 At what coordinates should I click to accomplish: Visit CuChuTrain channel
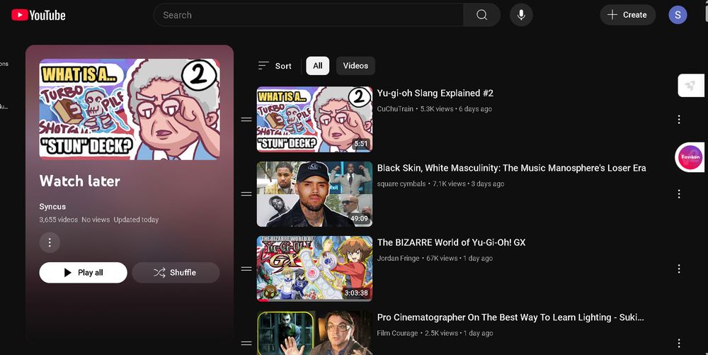tap(395, 109)
